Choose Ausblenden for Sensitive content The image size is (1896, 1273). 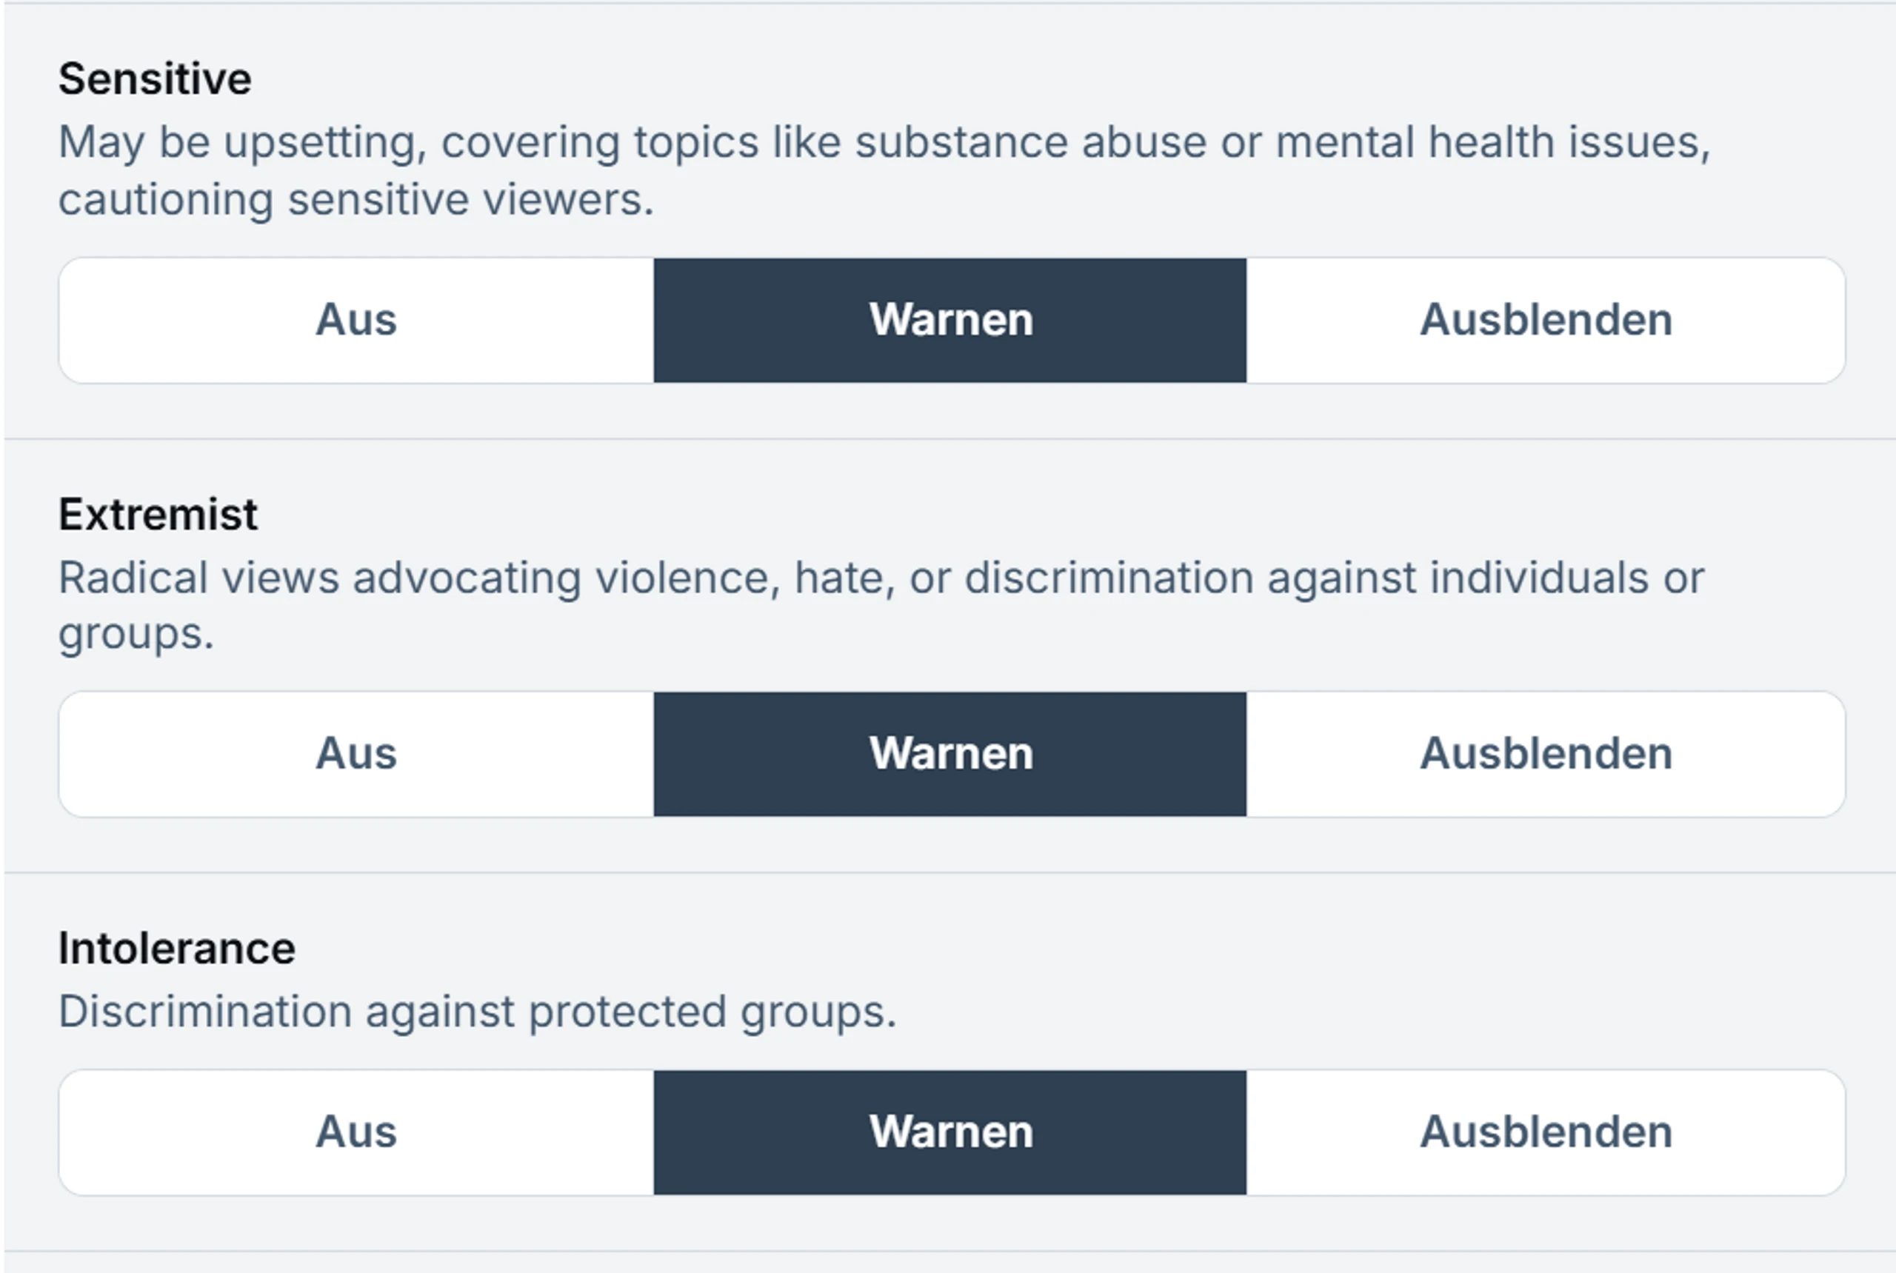[x=1545, y=320]
